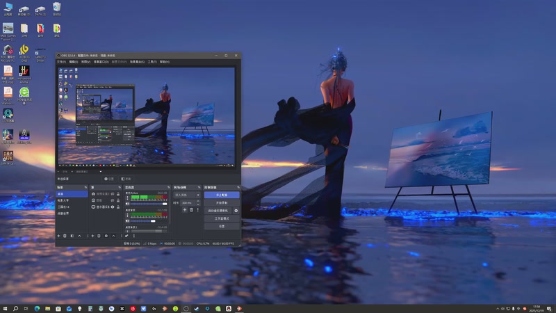Open advanced audio properties in the Mixer toolbar
This screenshot has width=556, height=313.
126,236
